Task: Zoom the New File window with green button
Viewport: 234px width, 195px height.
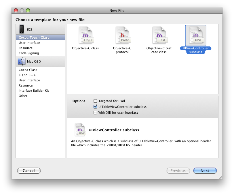Action: (28, 10)
